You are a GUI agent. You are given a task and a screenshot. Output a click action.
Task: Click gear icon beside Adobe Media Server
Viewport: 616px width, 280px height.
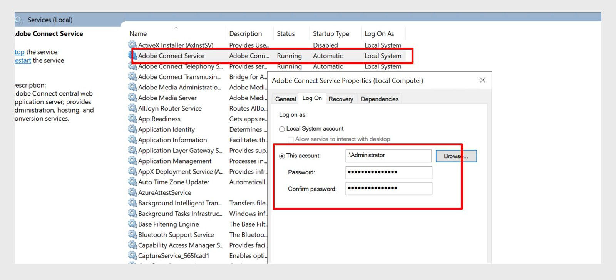132,98
